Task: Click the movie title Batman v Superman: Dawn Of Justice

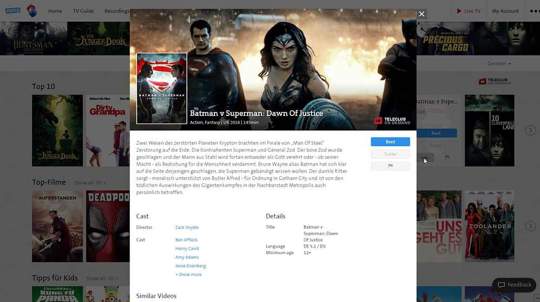Action: (256, 113)
